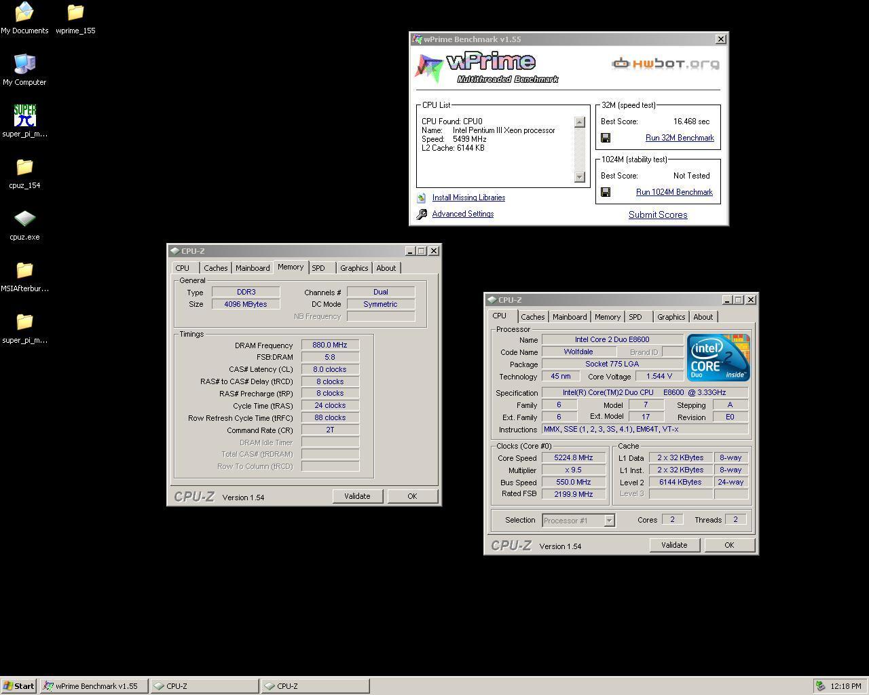Screen dimensions: 869x695
Task: Click the FSB:DRAM 5:8 ratio value
Action: [x=330, y=357]
